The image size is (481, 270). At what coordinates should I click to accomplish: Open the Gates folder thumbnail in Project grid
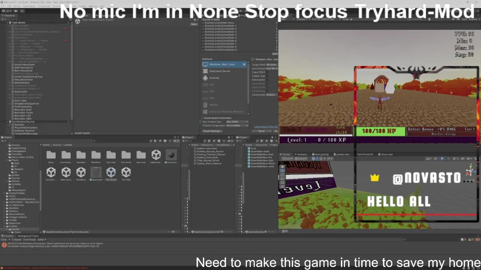click(x=51, y=155)
